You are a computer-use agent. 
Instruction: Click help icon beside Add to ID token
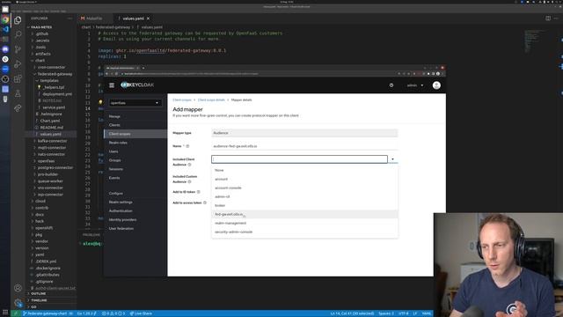pos(198,192)
